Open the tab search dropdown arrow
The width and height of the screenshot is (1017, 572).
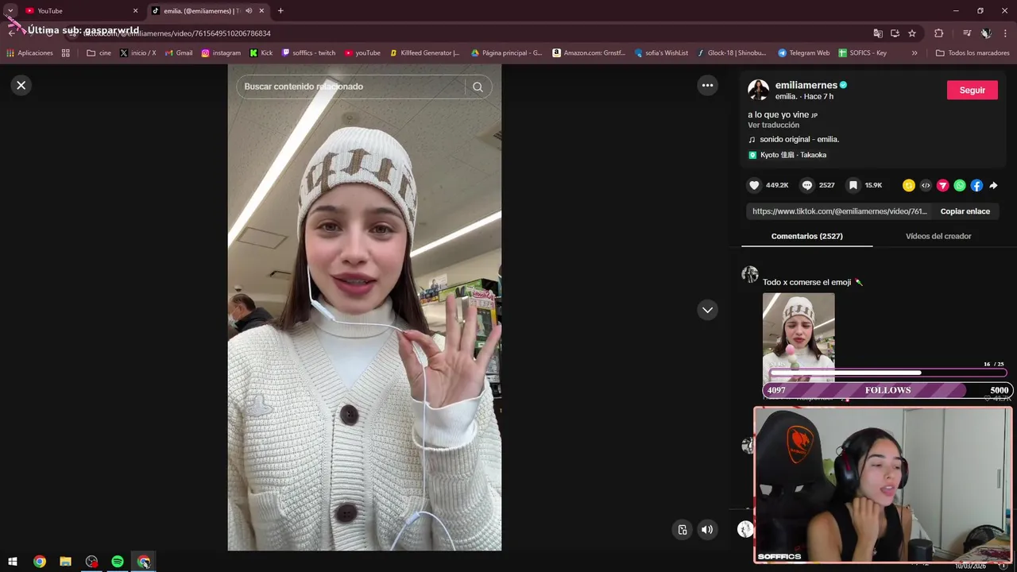[10, 10]
